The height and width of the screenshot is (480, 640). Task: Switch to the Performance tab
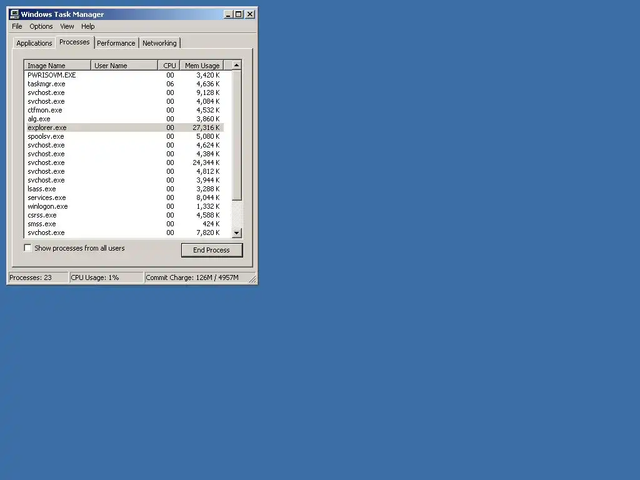116,43
